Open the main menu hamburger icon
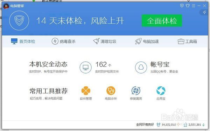Viewport: 210px width, 131px height. [194, 6]
